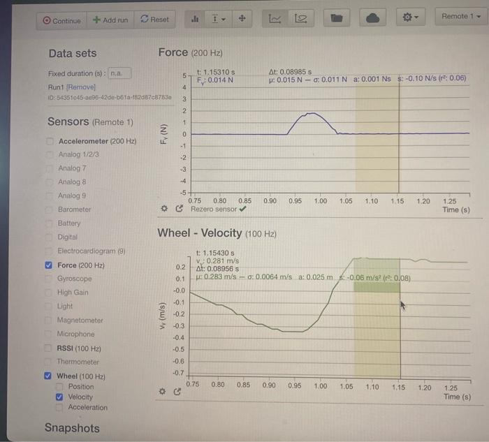Click the Fixed duration input field

pos(119,73)
